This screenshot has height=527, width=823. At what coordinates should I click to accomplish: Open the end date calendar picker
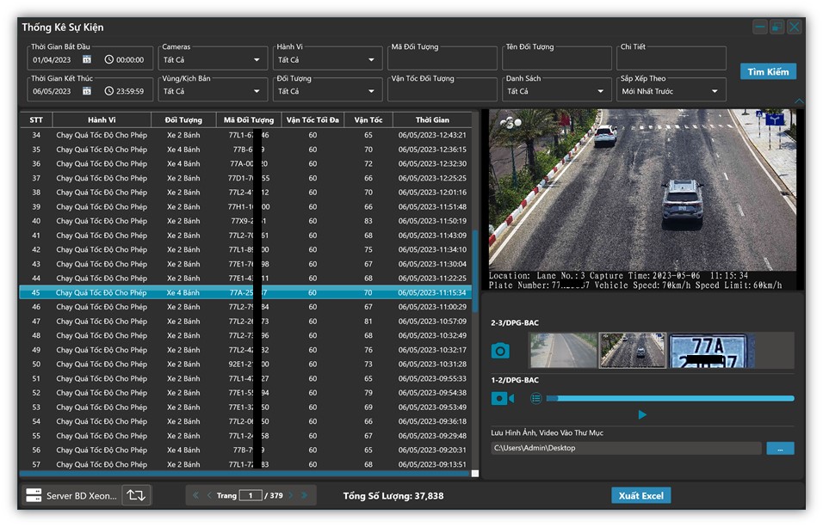click(x=87, y=91)
